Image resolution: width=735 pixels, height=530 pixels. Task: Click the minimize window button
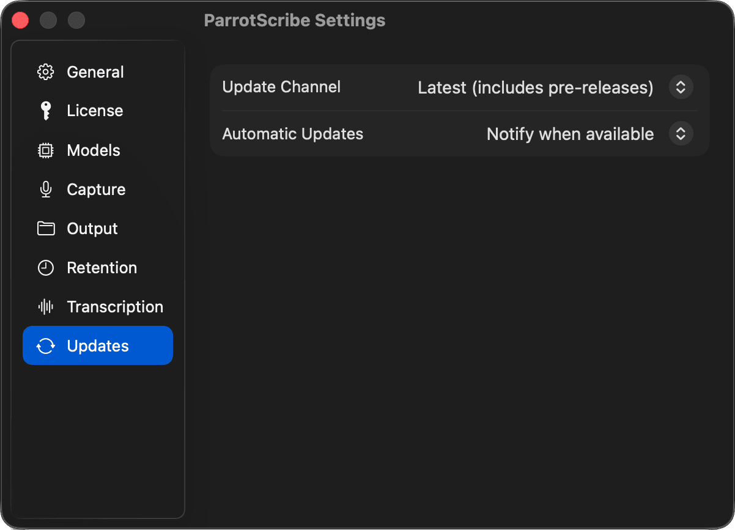coord(48,20)
